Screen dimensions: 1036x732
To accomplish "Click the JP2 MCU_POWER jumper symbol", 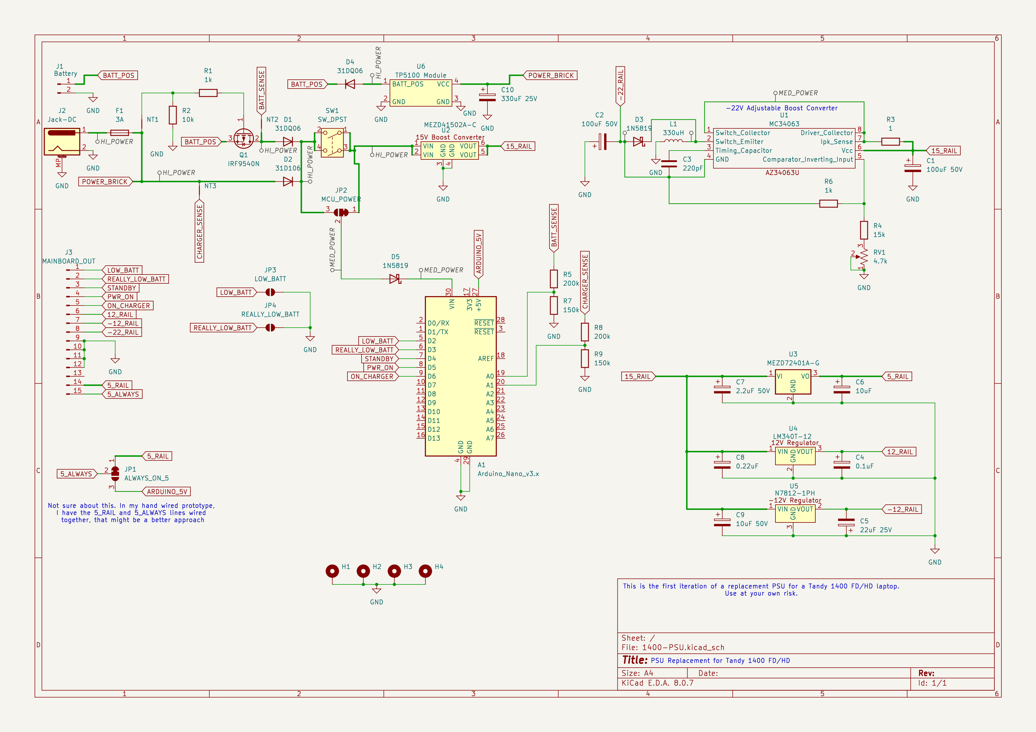I will pos(341,212).
